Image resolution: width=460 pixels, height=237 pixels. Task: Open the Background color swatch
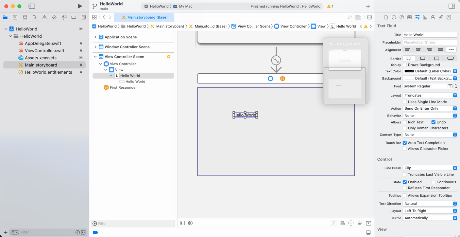pyautogui.click(x=409, y=78)
